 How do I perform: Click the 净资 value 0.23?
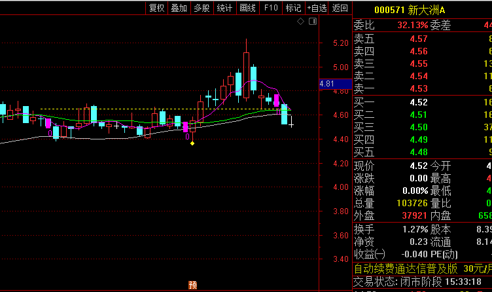(419, 242)
